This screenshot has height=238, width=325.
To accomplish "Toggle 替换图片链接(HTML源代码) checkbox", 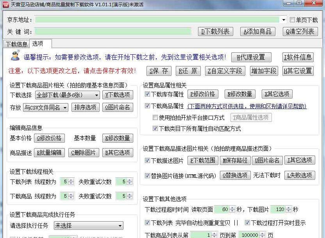I will point(147,175).
